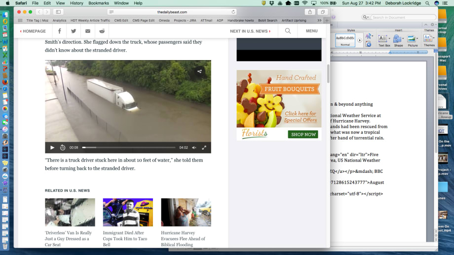Share article on Reddit icon
Viewport: 454px width, 255px height.
(x=102, y=31)
